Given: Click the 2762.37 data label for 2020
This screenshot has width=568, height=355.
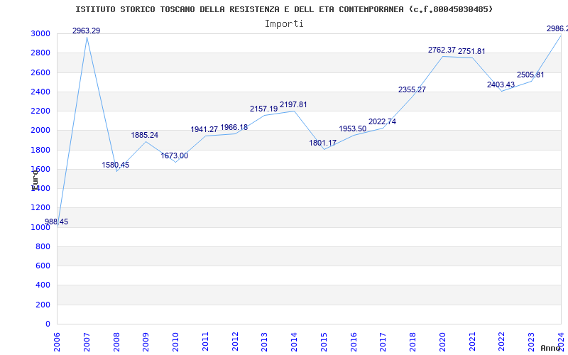Looking at the screenshot, I should point(442,50).
